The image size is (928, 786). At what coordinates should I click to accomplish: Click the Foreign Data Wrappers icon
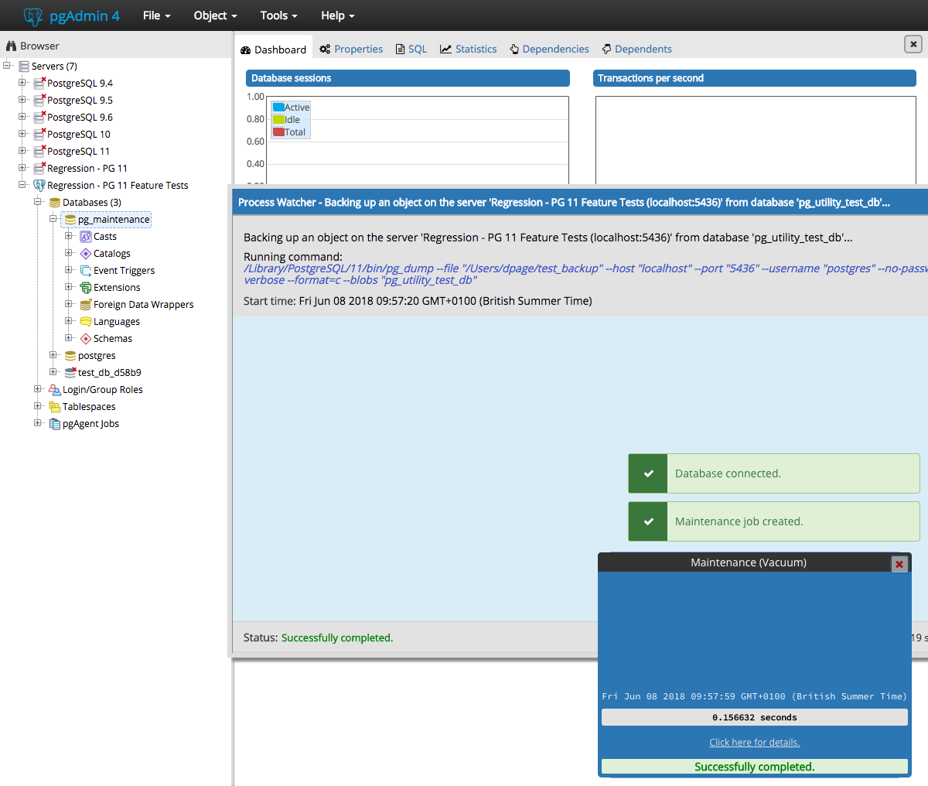[86, 305]
